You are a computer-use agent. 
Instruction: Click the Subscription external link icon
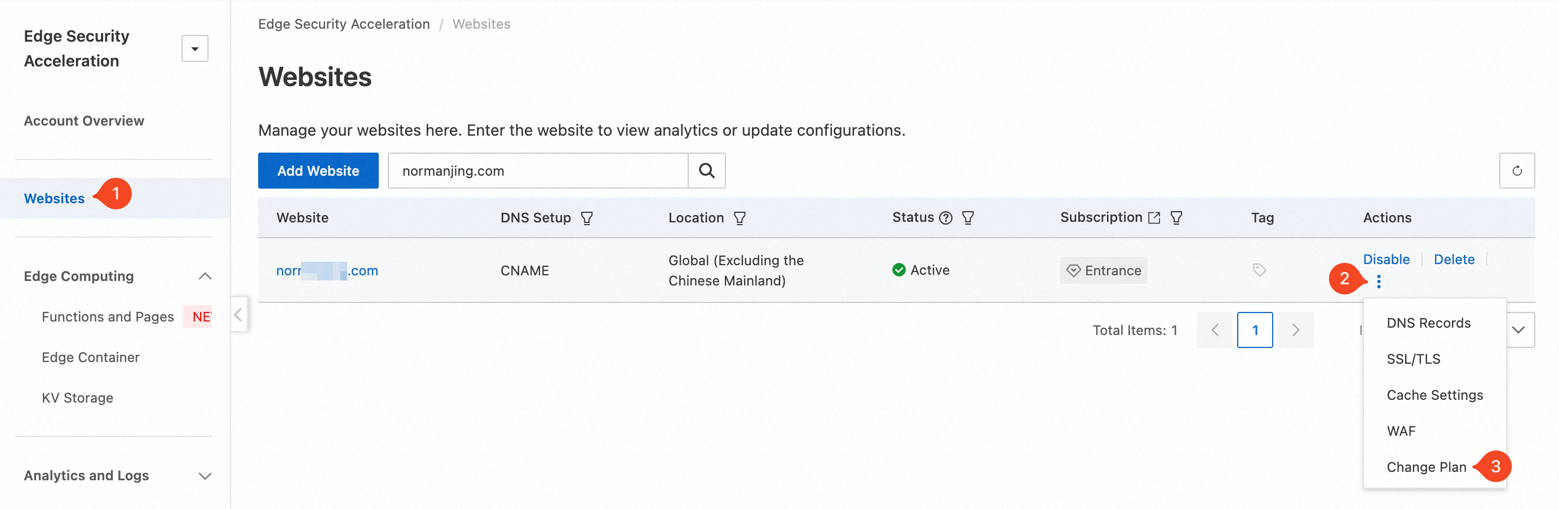[1154, 218]
